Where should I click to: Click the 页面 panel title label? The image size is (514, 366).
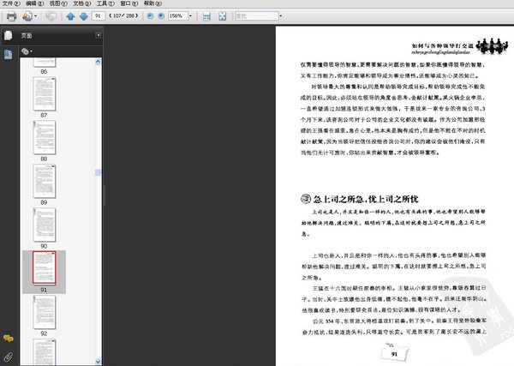click(x=27, y=35)
